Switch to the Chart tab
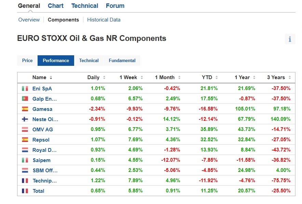 (x=56, y=6)
